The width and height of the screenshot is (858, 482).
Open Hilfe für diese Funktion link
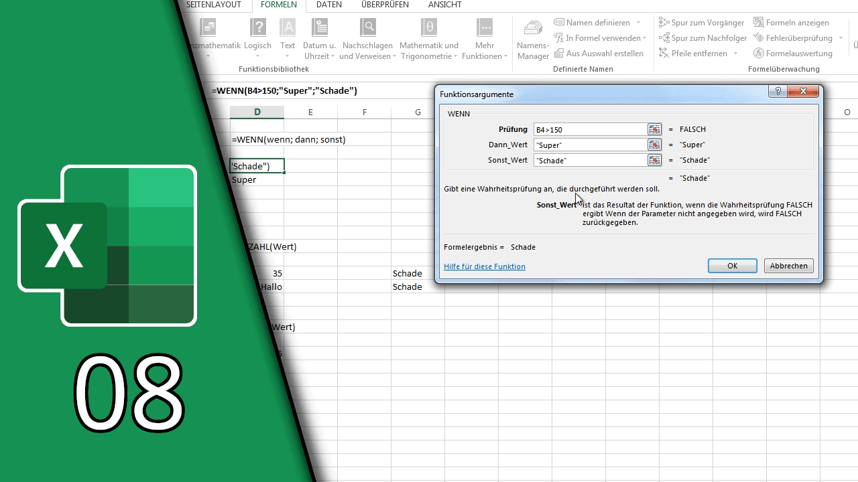[484, 266]
